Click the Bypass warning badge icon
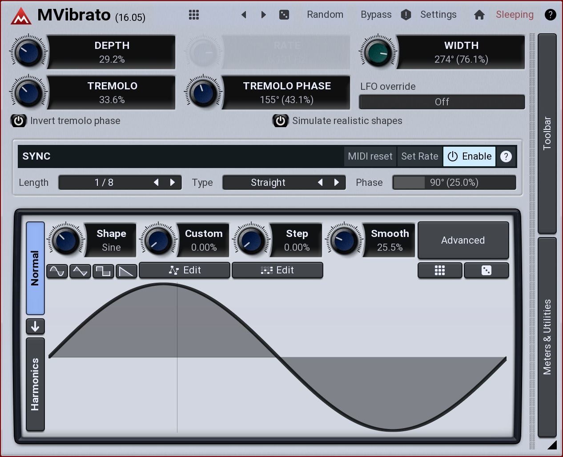The width and height of the screenshot is (563, 457). [406, 15]
